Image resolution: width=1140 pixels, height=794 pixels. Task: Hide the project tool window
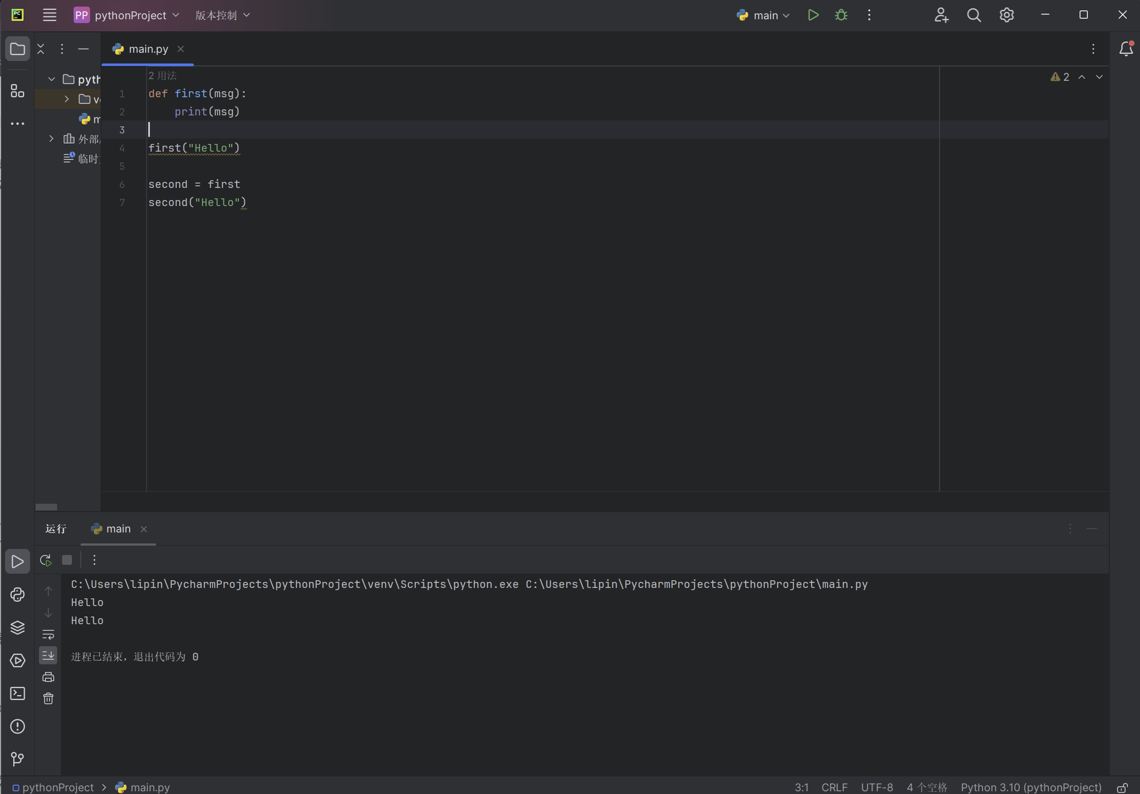[x=83, y=49]
